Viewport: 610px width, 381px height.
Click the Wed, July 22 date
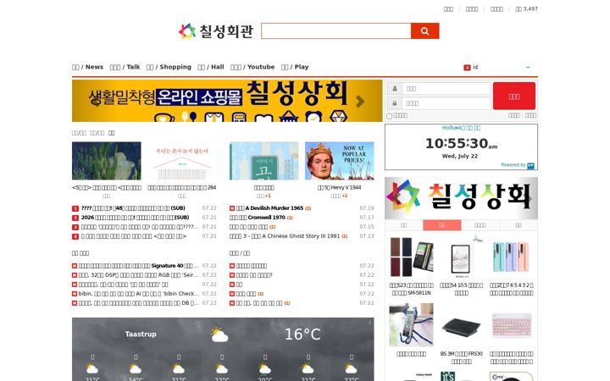pyautogui.click(x=460, y=157)
